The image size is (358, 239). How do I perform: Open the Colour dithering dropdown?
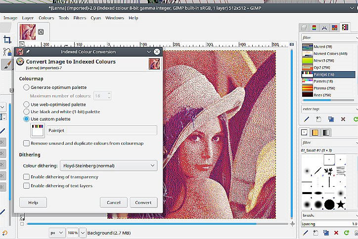[x=108, y=165]
